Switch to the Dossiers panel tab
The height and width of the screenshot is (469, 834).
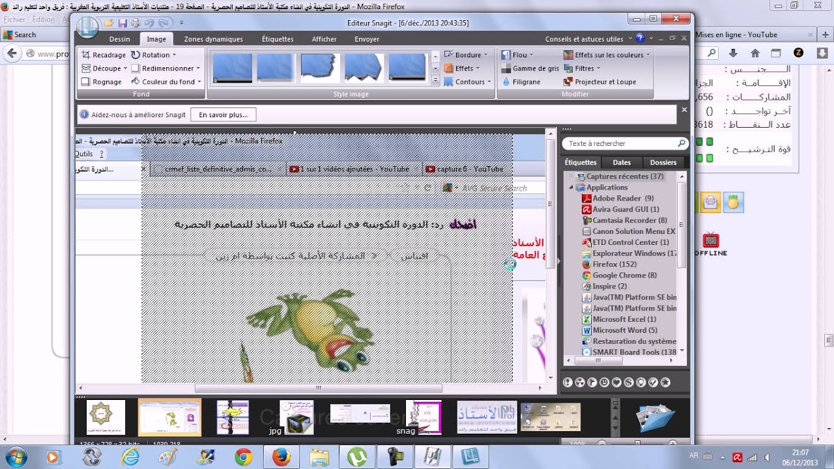(663, 163)
